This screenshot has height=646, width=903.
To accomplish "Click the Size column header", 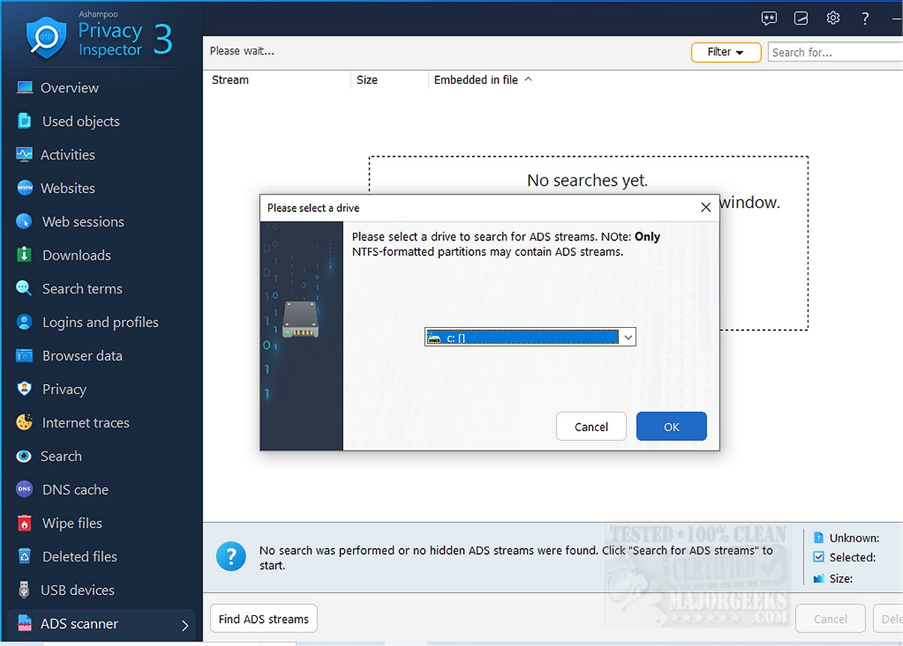I will [x=367, y=79].
